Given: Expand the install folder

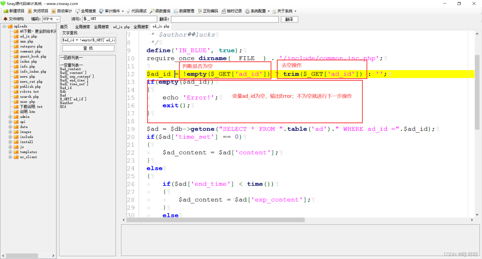Looking at the screenshot, I should tap(10, 142).
